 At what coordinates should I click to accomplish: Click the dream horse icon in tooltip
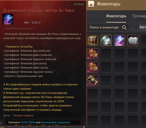[8, 19]
